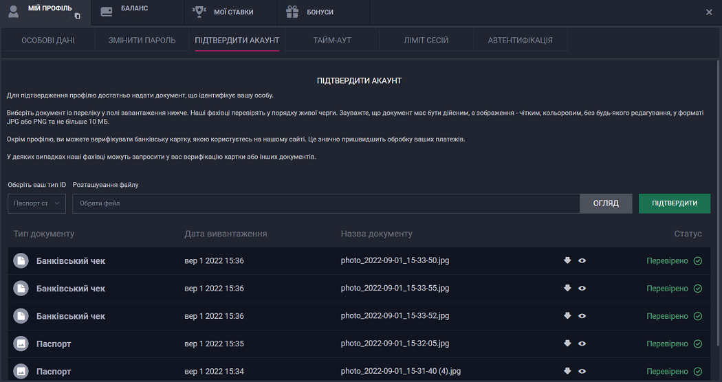Click the document icon of first Банківський чек
The width and height of the screenshot is (722, 382).
(x=21, y=261)
